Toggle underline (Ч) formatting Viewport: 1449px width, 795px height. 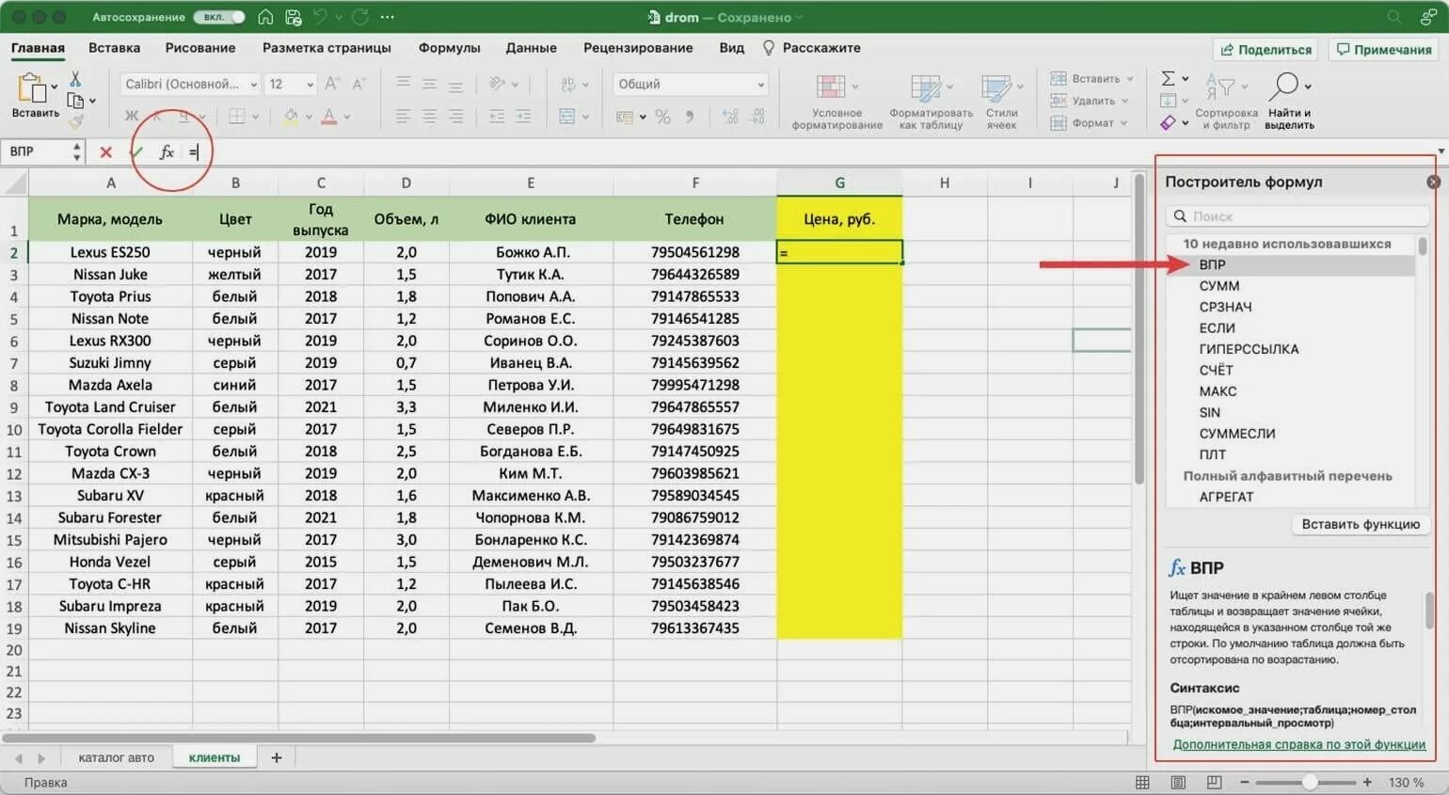183,118
